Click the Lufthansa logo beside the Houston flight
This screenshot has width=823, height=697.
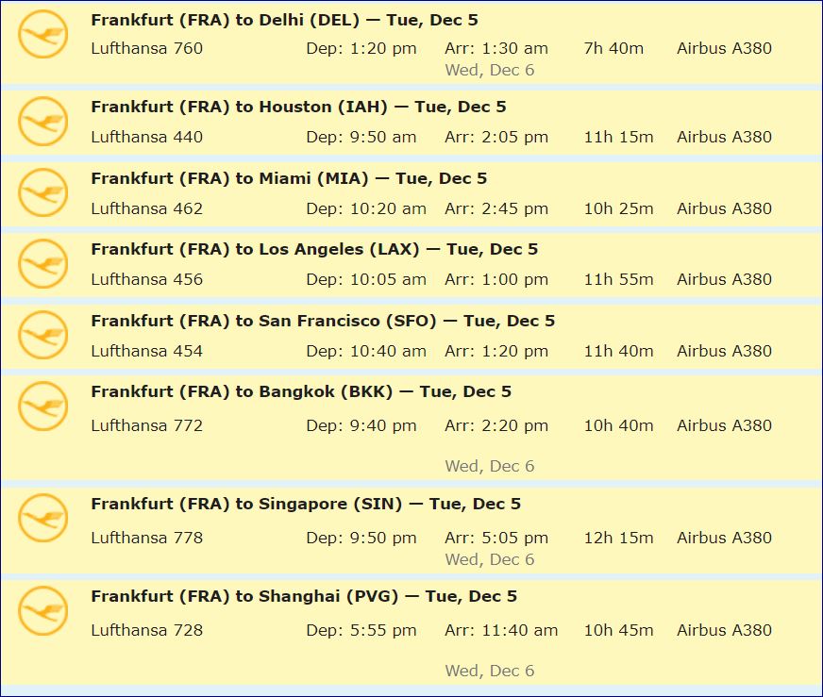43,122
